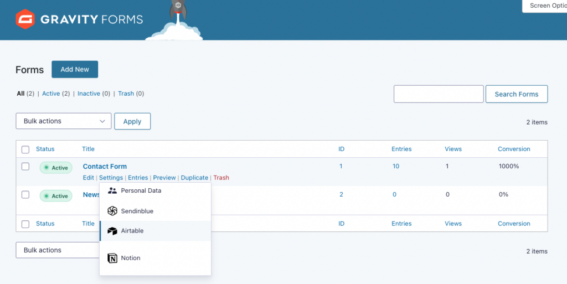567x284 pixels.
Task: Expand the Screen Options panel
Action: pyautogui.click(x=545, y=6)
